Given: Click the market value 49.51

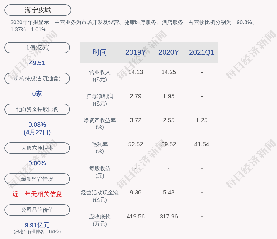Looking at the screenshot, I should (x=37, y=63).
